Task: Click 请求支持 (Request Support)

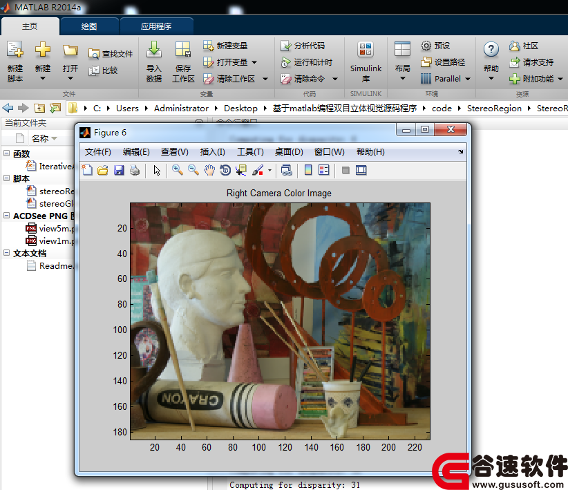Action: (531, 62)
